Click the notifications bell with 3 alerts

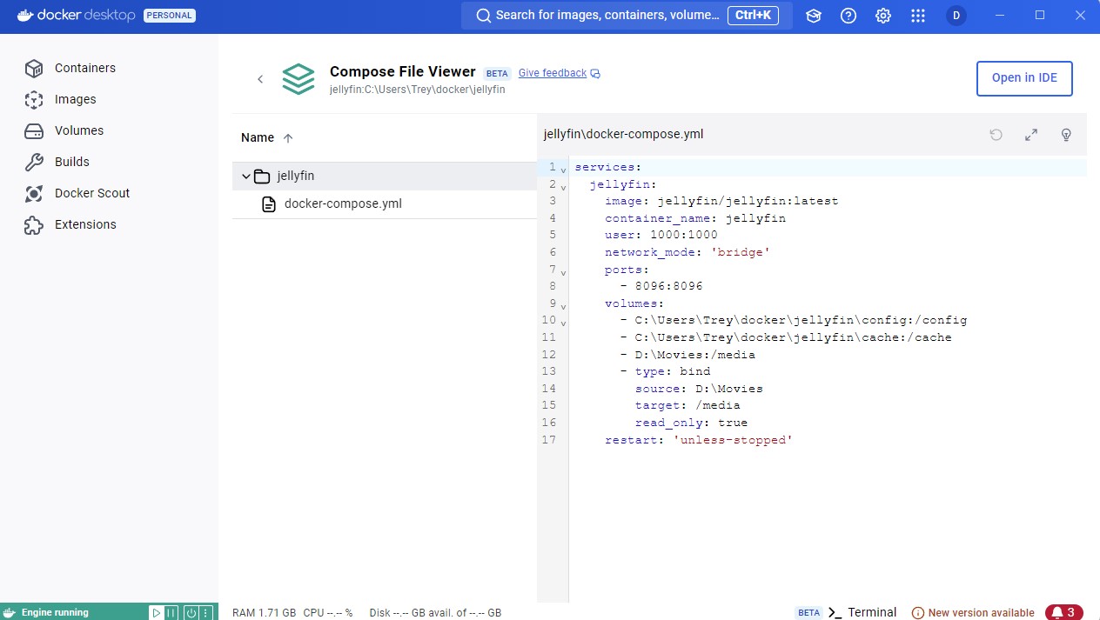pos(1063,612)
